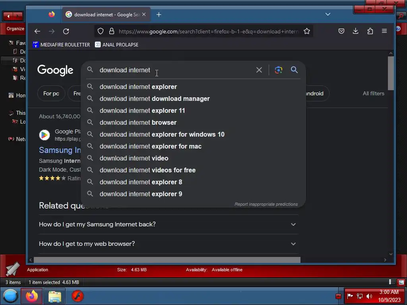The width and height of the screenshot is (407, 305).
Task: Switch Explorer to large icons view
Action: coord(401,282)
